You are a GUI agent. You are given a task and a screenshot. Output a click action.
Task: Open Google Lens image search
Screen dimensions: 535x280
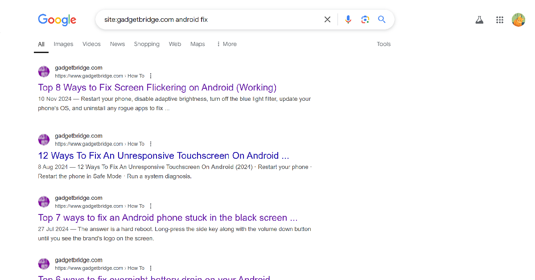coord(365,20)
